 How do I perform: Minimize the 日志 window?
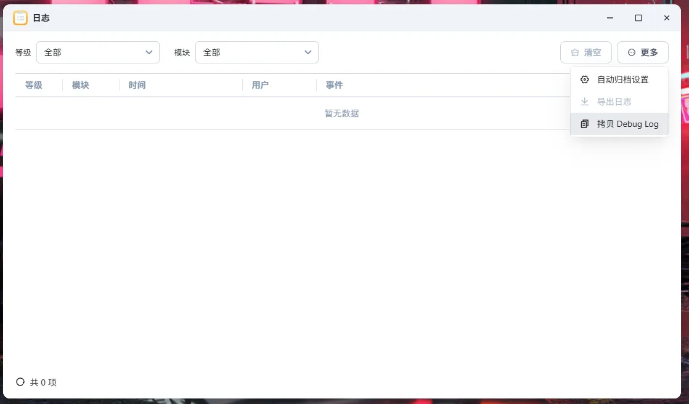coord(610,18)
